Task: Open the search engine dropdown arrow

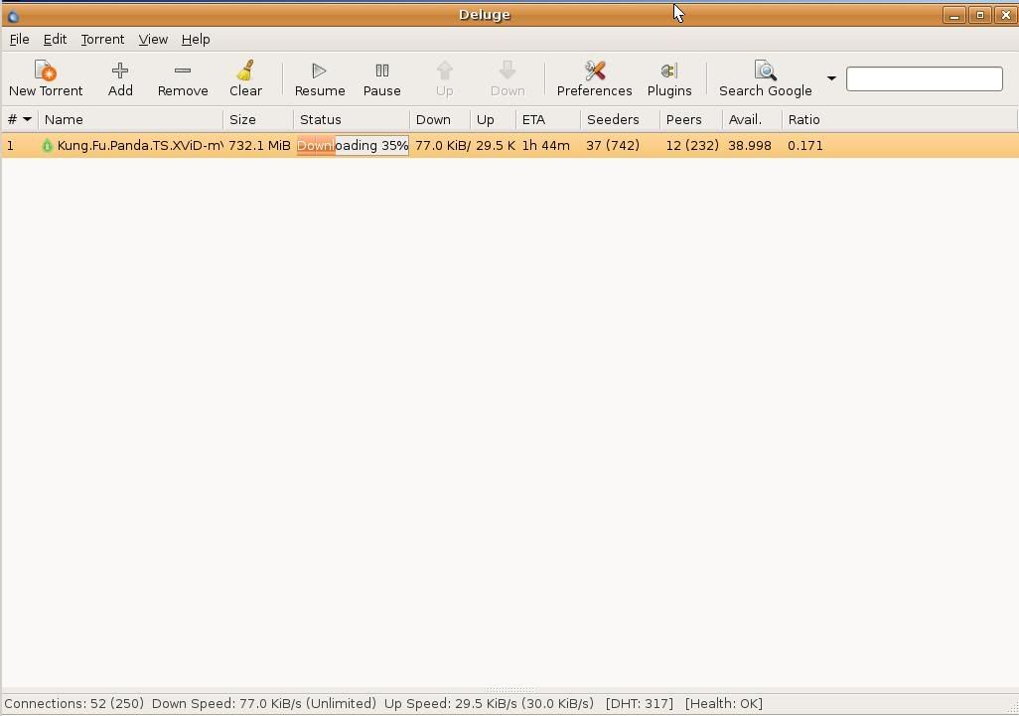Action: (x=831, y=78)
